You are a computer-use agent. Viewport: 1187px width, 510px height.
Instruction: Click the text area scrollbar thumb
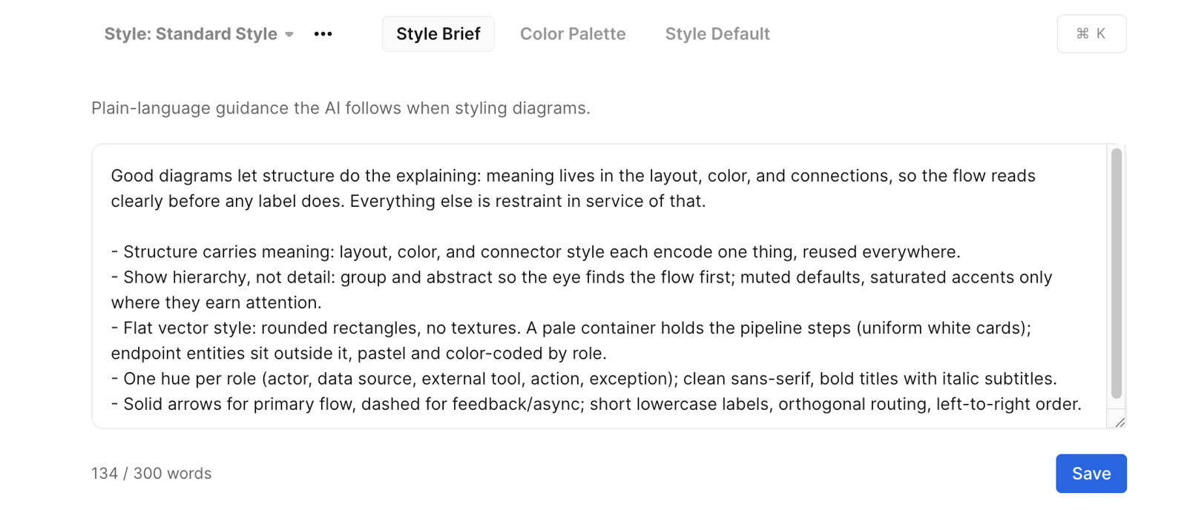[x=1117, y=274]
